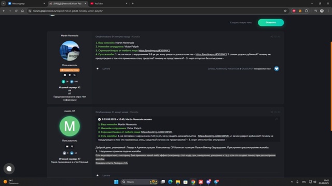Show hidden tray icons chevron
Viewport: 332px width, 186px height.
click(x=292, y=182)
